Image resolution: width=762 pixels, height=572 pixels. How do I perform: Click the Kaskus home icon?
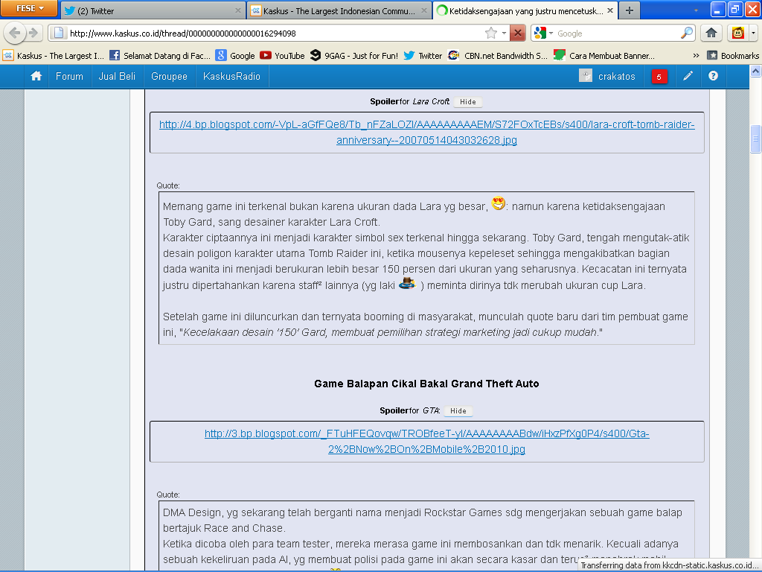tap(36, 76)
